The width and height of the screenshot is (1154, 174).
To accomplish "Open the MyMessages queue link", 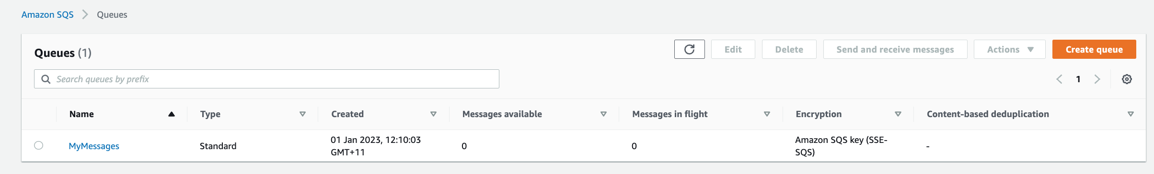I will (94, 146).
